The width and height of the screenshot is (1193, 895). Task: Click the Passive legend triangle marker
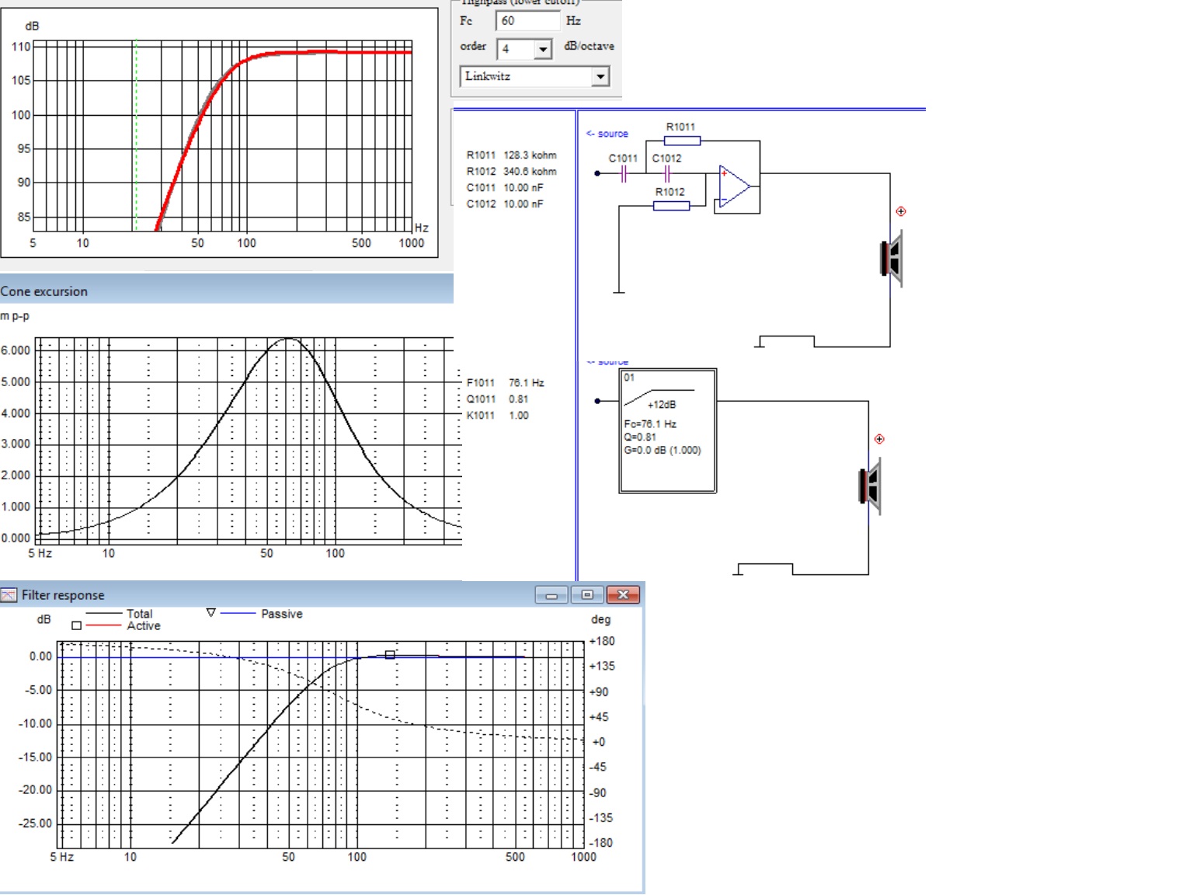coord(210,613)
